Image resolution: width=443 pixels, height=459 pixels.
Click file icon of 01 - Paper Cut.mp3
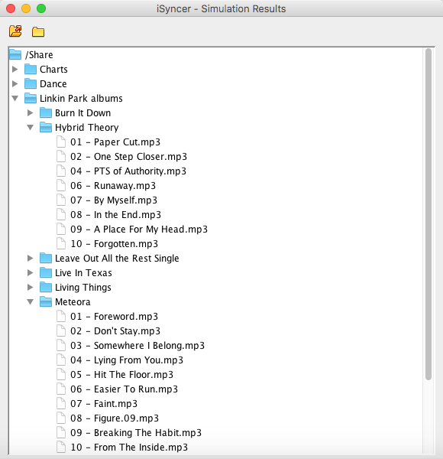(61, 142)
